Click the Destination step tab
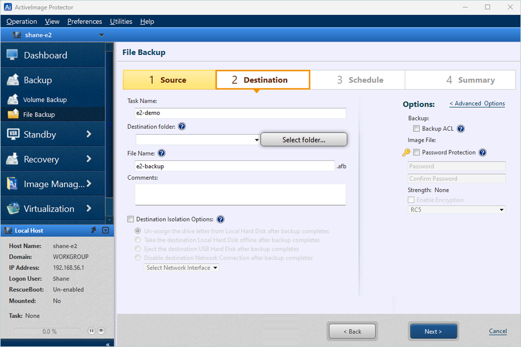Image resolution: width=521 pixels, height=347 pixels. pyautogui.click(x=263, y=80)
